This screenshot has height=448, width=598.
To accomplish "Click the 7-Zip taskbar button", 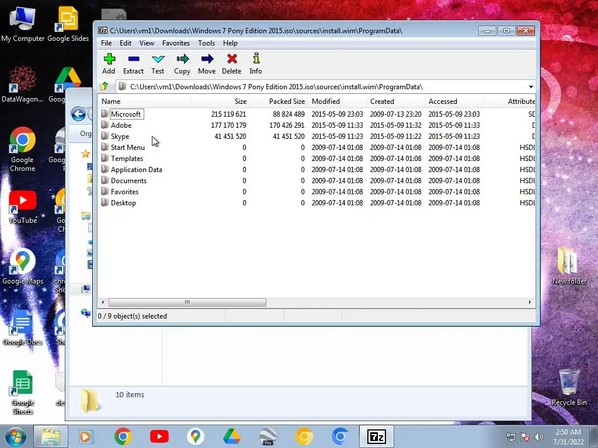I will tap(377, 436).
